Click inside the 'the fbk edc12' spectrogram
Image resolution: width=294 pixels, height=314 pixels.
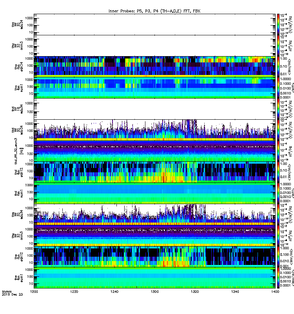coord(154,257)
